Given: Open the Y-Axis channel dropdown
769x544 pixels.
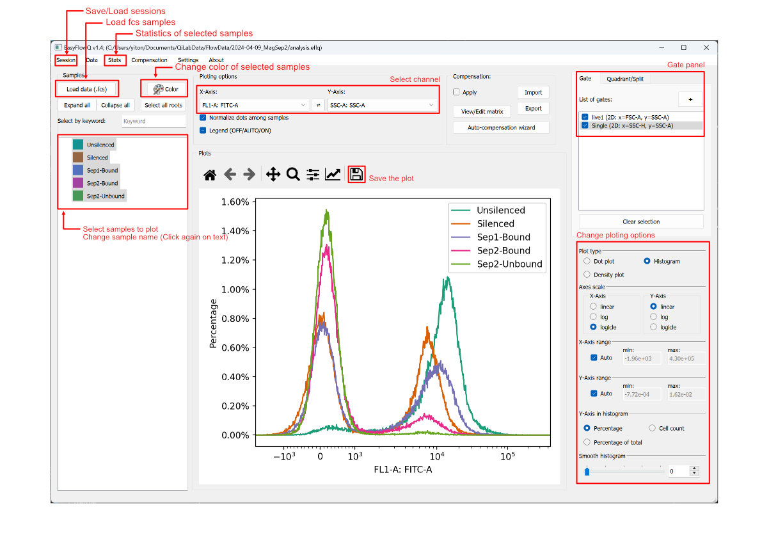Looking at the screenshot, I should coord(382,105).
